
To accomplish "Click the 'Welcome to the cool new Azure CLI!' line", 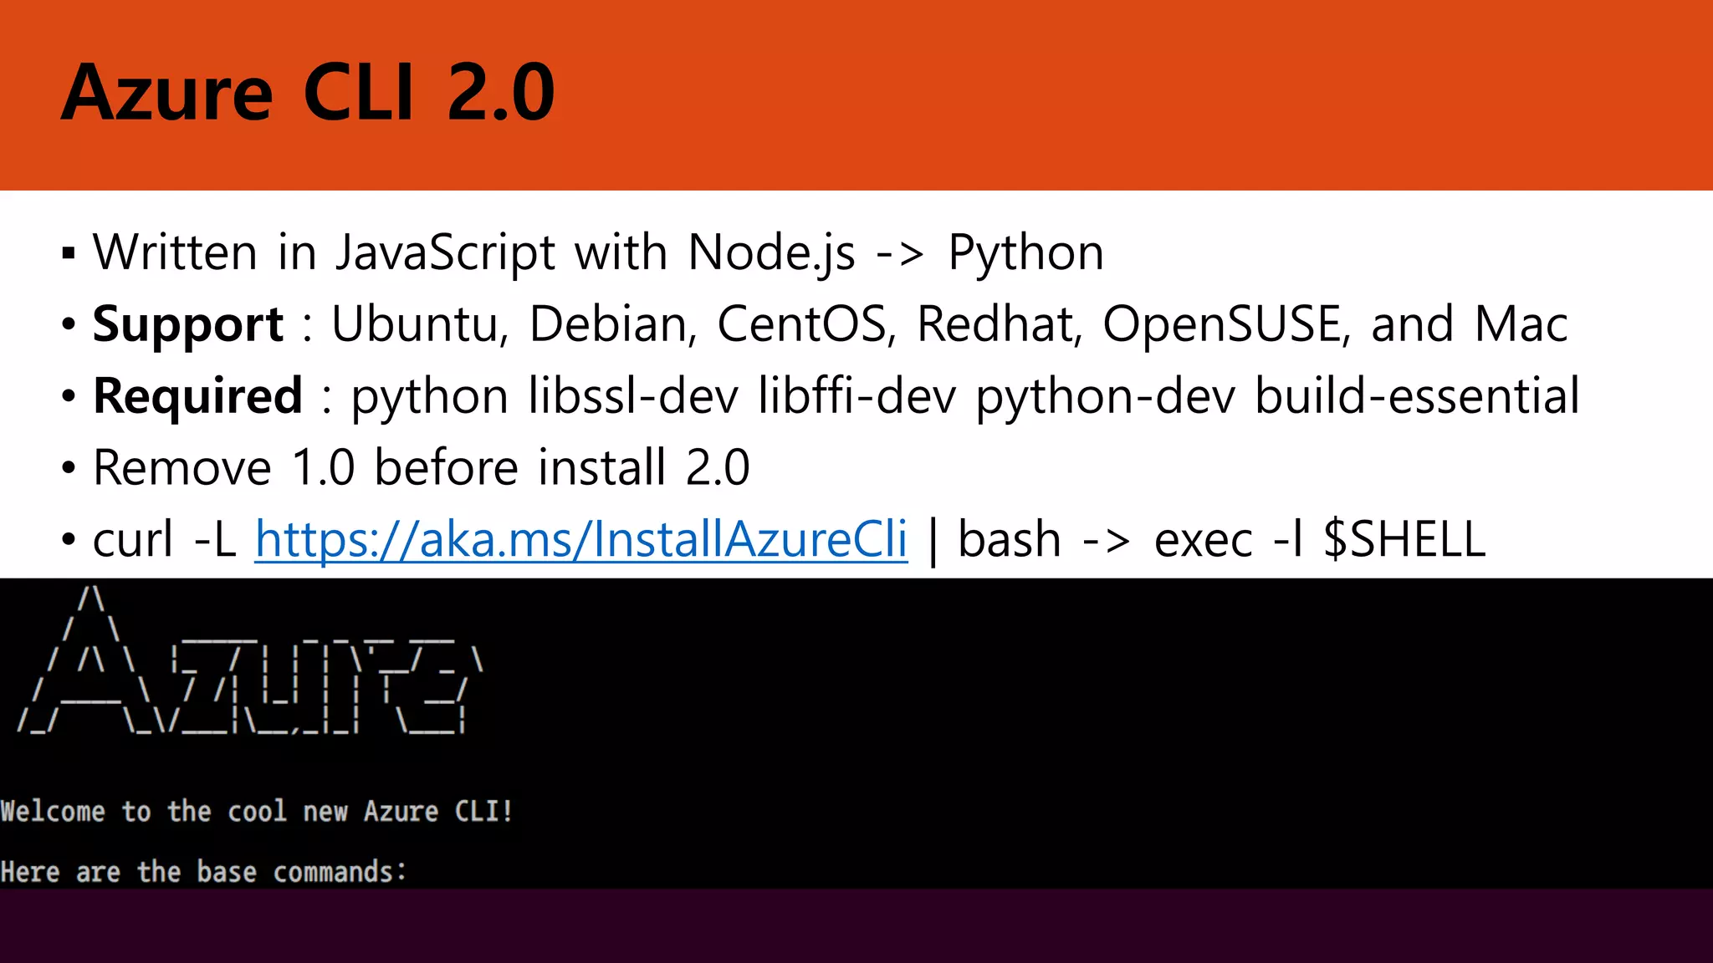I will 256,811.
